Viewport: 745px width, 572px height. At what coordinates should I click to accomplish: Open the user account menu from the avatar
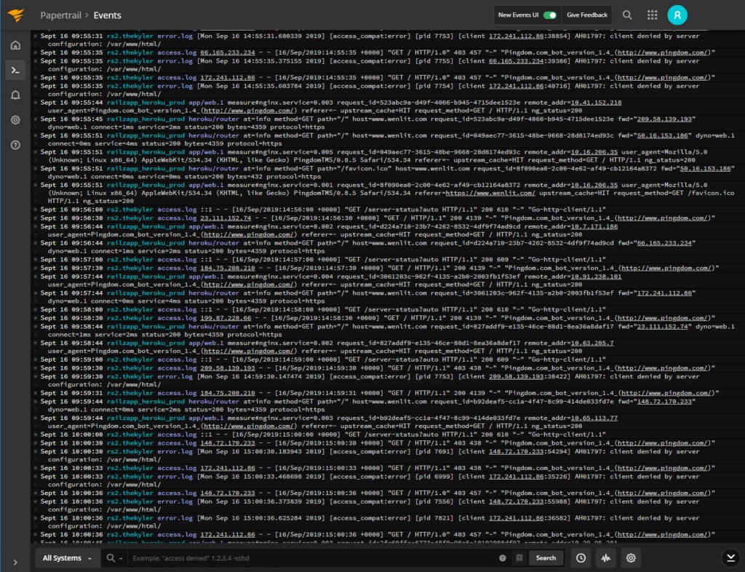click(x=677, y=15)
